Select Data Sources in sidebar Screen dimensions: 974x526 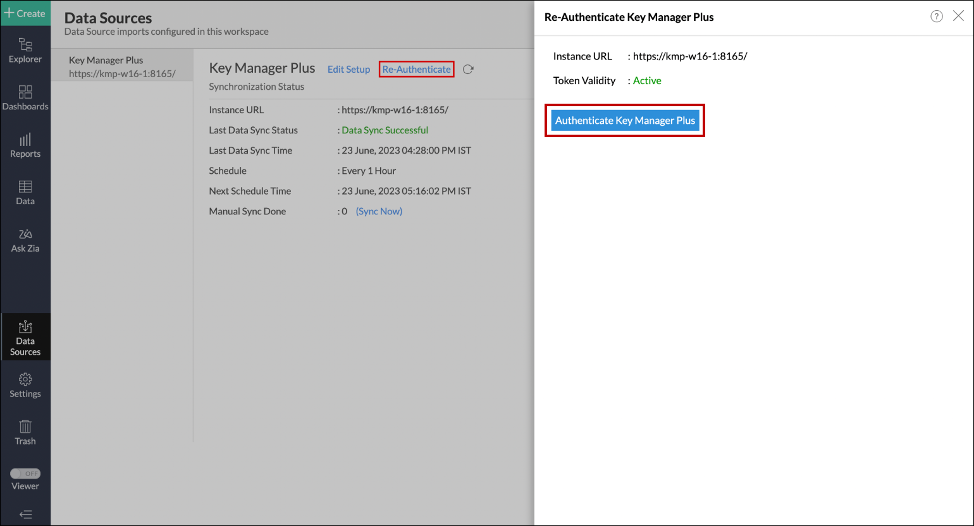(x=25, y=337)
